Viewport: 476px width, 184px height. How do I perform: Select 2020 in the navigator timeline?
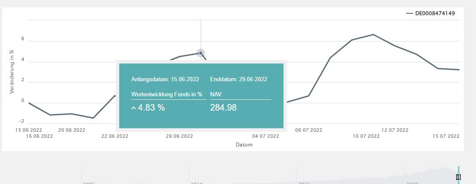(412, 183)
